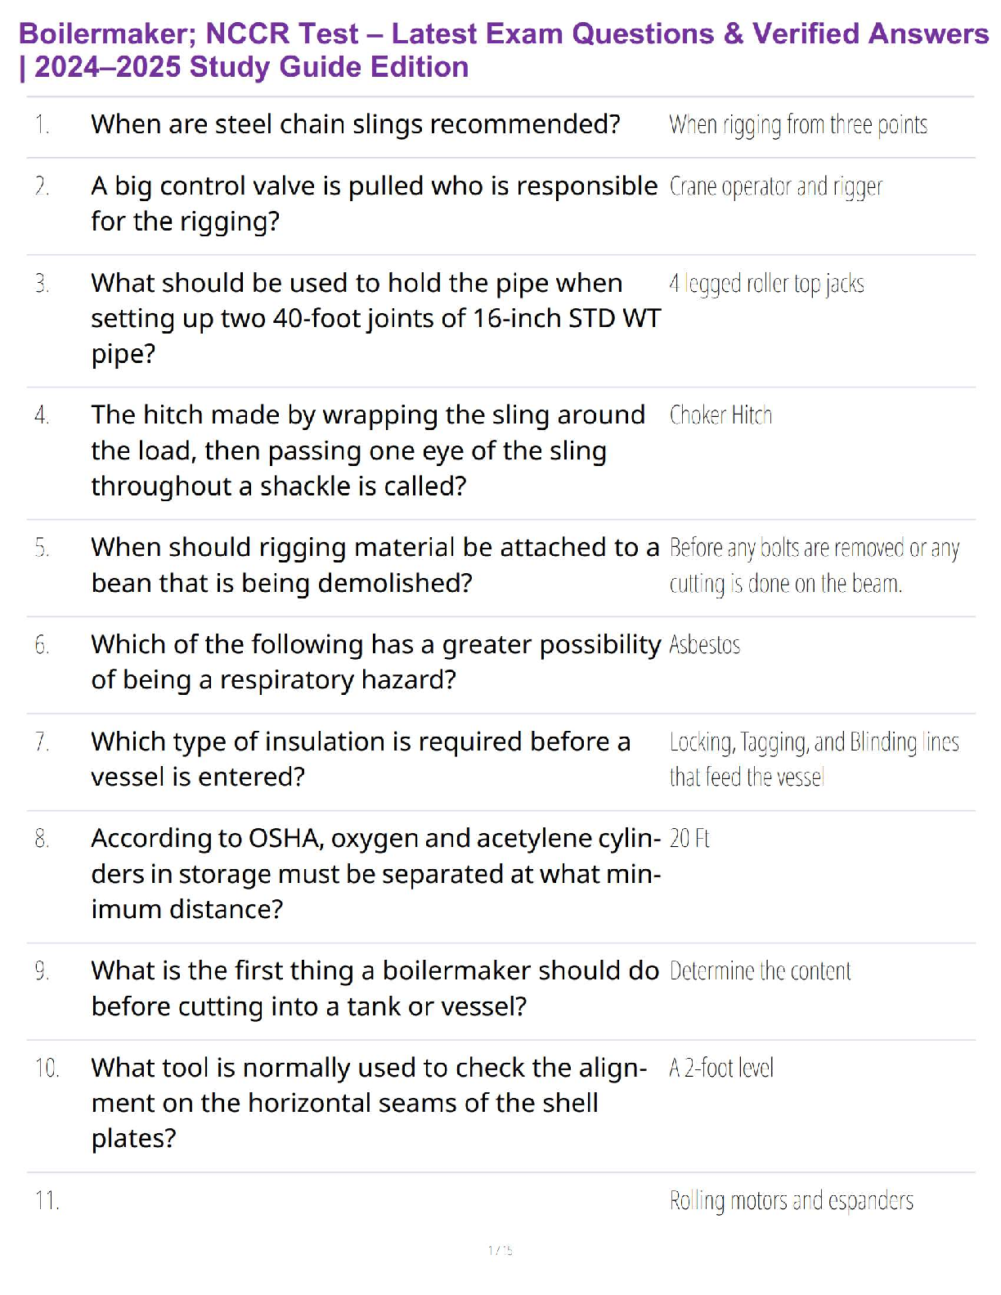This screenshot has height=1295, width=1001.
Task: Select the '4 legged roller top jacks' answer
Action: (x=766, y=284)
